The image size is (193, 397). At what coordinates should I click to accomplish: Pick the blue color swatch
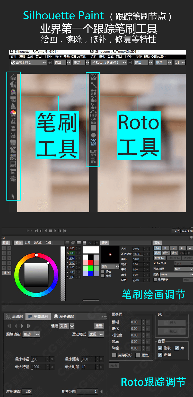pos(91,273)
